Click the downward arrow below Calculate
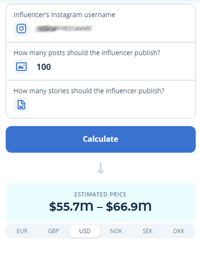Viewport: 200px width, 255px height. (100, 168)
